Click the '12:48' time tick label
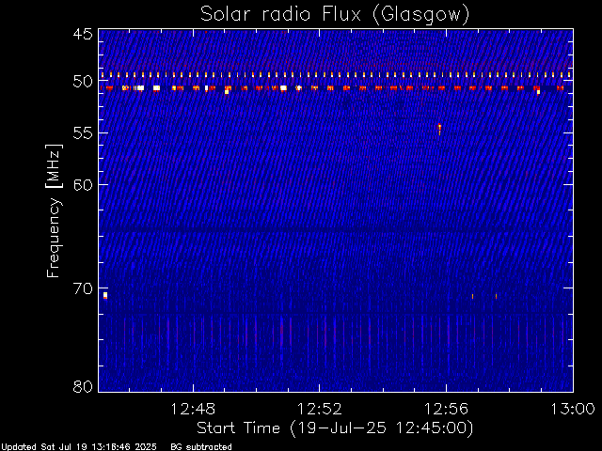Viewport: 602px width, 451px height. (x=193, y=410)
